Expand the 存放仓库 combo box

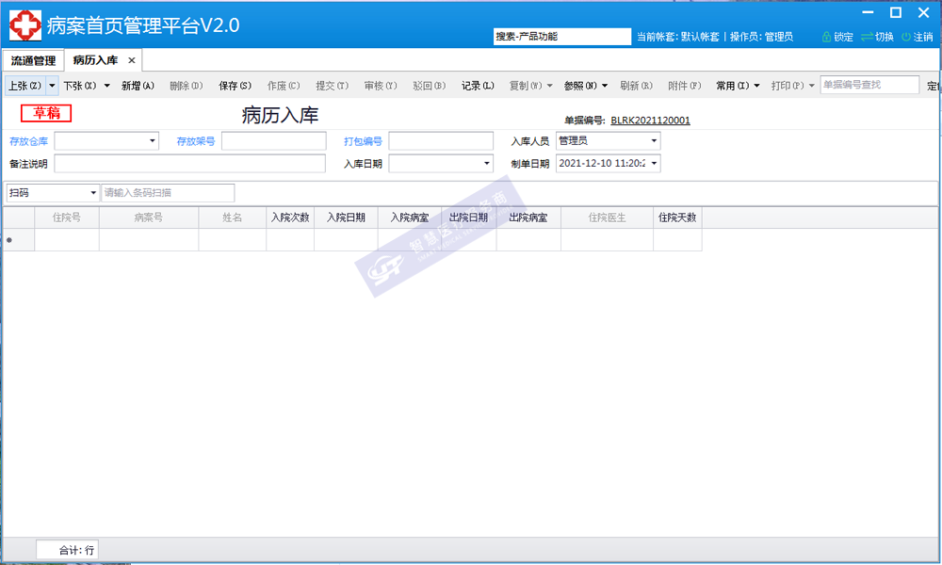[x=153, y=141]
